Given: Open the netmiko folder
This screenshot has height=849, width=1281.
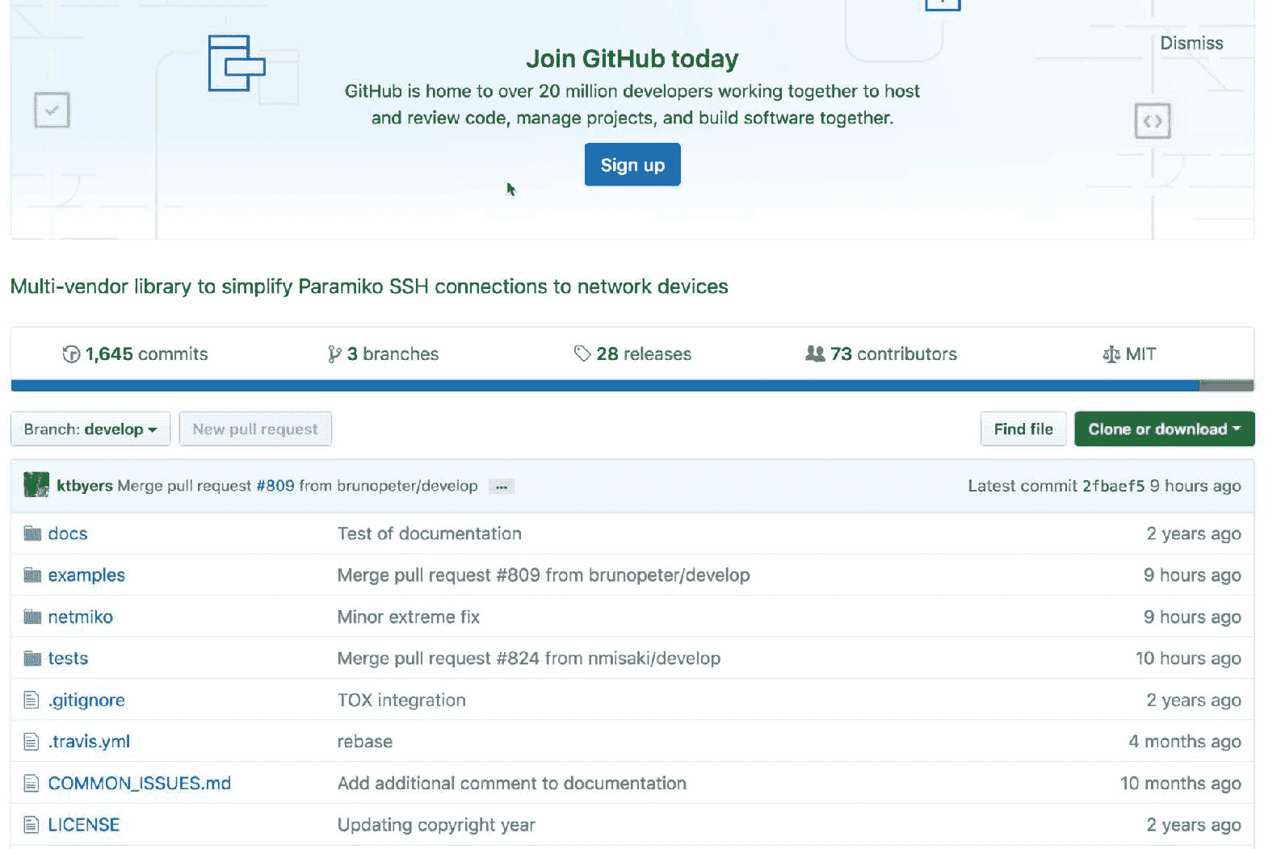Looking at the screenshot, I should pos(80,617).
